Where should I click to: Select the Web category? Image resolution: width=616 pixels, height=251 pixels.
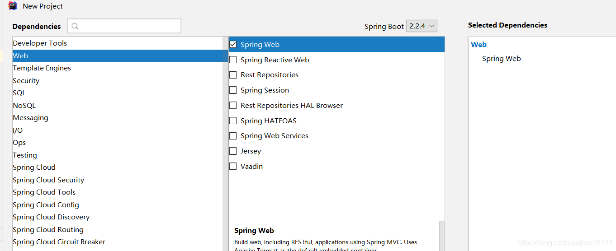coord(118,56)
